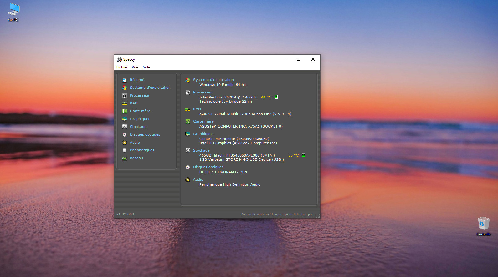Image resolution: width=498 pixels, height=277 pixels.
Task: Click the RAM icon in summary panel
Action: tap(188, 109)
